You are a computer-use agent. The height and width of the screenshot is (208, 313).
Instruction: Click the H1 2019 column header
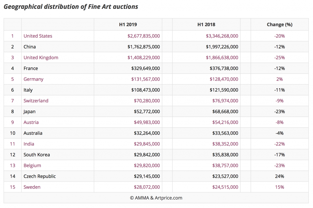[128, 24]
